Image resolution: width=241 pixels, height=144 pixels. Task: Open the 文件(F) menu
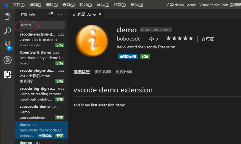click(19, 5)
